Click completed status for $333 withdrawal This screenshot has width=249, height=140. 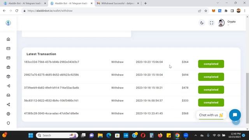click(211, 103)
